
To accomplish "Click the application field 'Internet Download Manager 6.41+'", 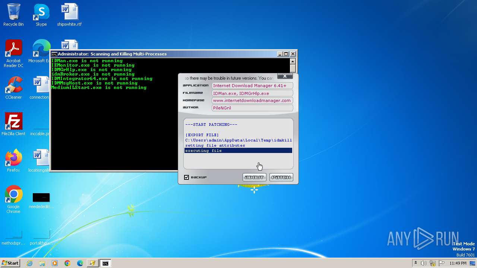I will [252, 86].
